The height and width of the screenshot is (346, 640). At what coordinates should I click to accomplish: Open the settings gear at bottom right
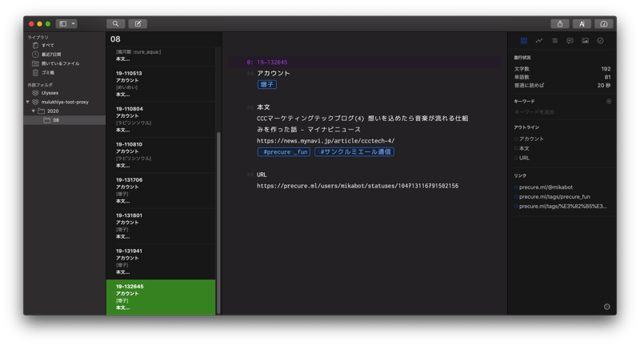tap(607, 307)
